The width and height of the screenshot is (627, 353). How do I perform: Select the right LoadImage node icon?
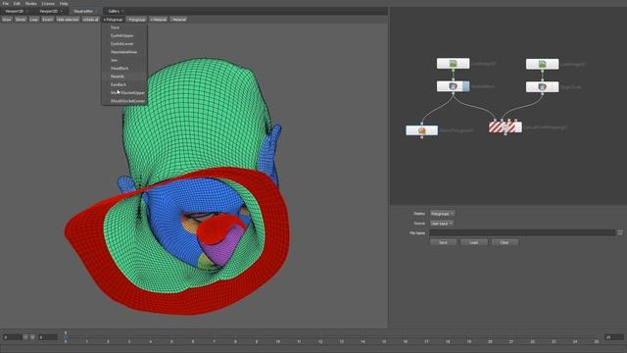click(x=542, y=64)
